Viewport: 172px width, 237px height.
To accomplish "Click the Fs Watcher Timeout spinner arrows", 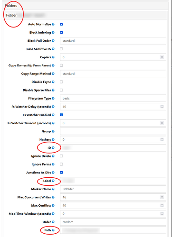I will coord(162,123).
